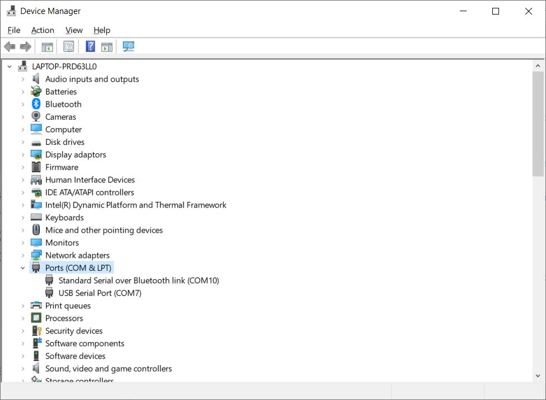This screenshot has height=400, width=546.
Task: Select Human Interface Devices label
Action: click(x=90, y=180)
